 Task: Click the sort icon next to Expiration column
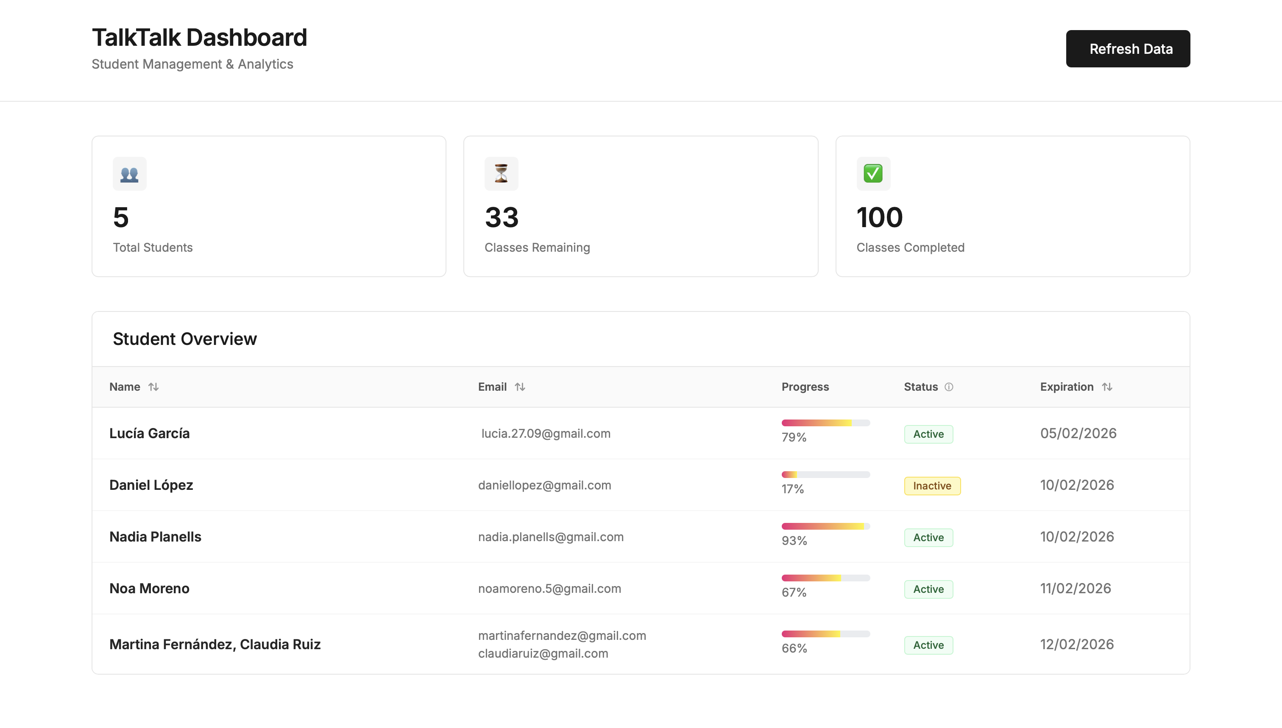1107,386
